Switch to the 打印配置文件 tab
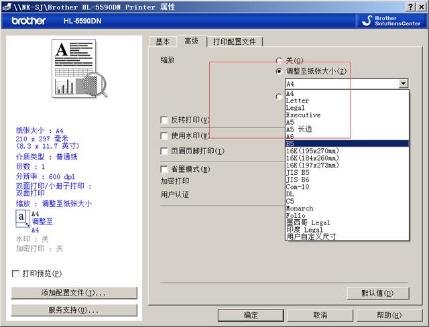This screenshot has height=327, width=429. click(x=235, y=42)
